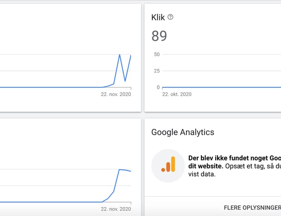Image resolution: width=281 pixels, height=216 pixels.
Task: Click the 'vist data.' text line
Action: tap(201, 175)
